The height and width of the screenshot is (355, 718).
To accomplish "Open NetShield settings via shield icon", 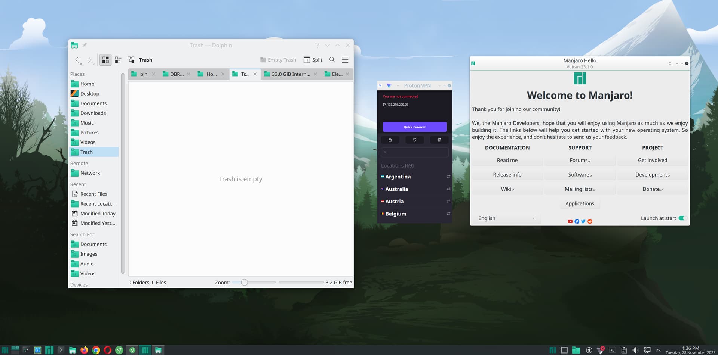I will [414, 140].
